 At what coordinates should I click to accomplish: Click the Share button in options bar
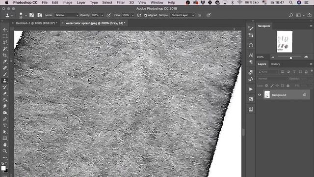click(310, 15)
